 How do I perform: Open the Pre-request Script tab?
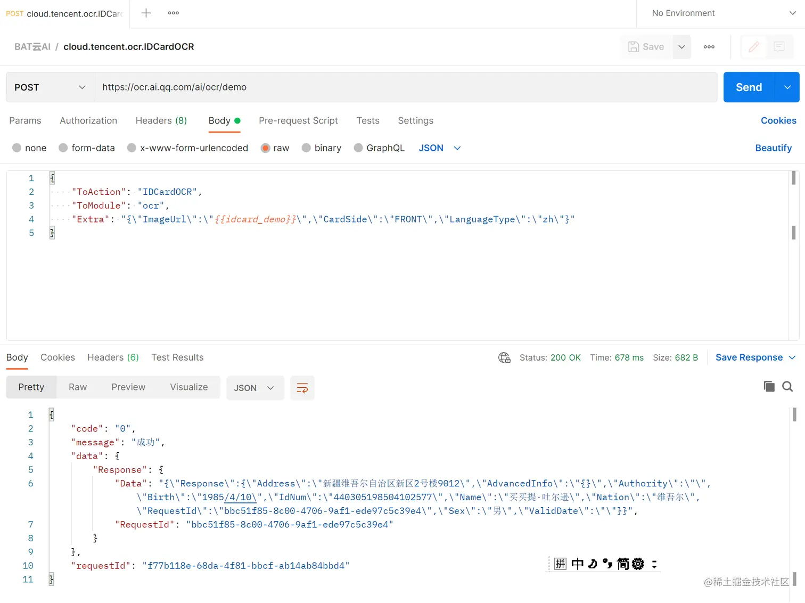(x=298, y=120)
